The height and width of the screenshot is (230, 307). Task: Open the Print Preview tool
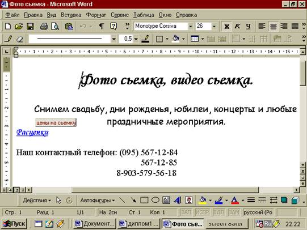55,26
